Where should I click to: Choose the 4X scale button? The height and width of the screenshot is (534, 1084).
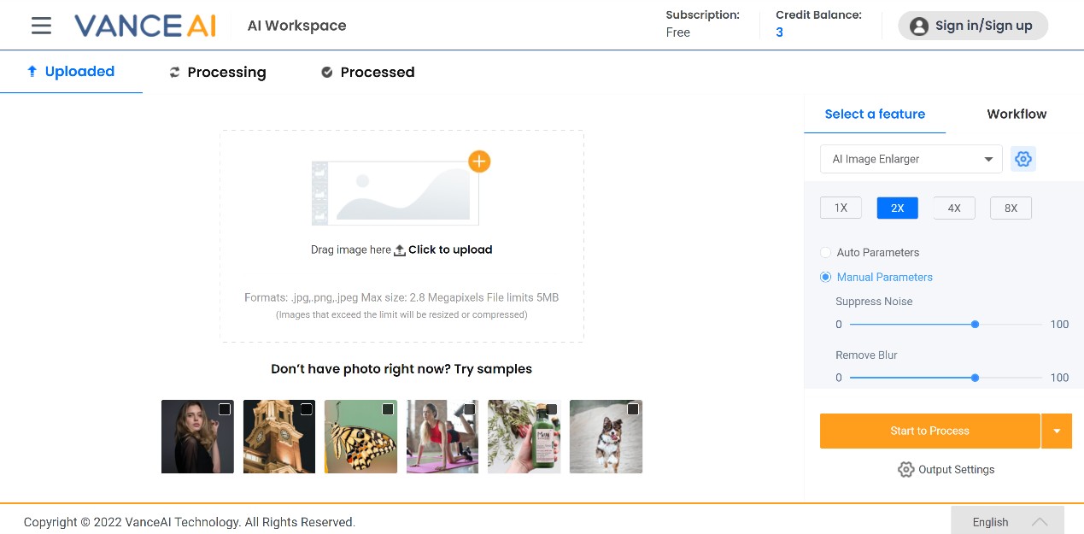[x=954, y=208]
